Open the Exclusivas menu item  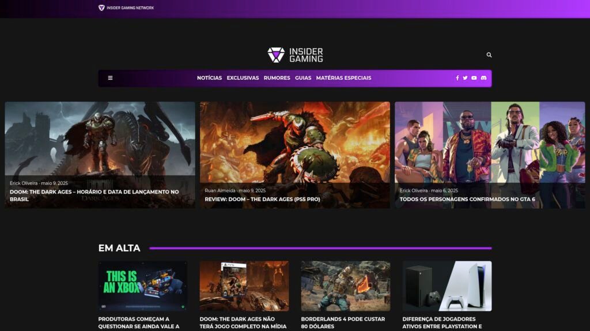[243, 78]
